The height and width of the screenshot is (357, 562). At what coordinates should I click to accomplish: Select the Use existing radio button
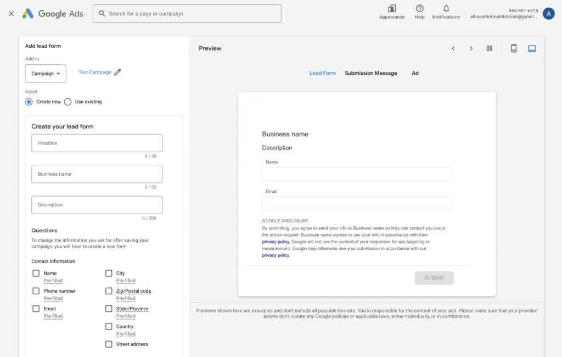pyautogui.click(x=68, y=102)
